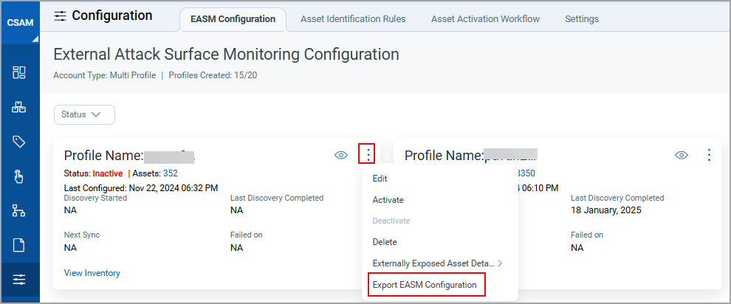This screenshot has width=731, height=304.
Task: Click the Configuration header sliders icon
Action: tap(60, 16)
